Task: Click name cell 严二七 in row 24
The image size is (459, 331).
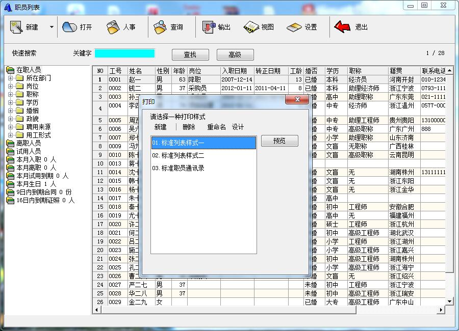Action: click(x=141, y=285)
